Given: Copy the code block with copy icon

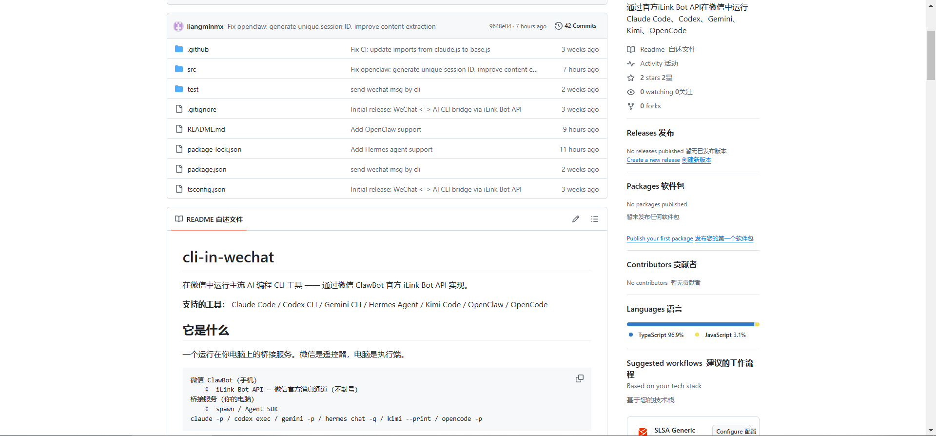Looking at the screenshot, I should (x=580, y=378).
